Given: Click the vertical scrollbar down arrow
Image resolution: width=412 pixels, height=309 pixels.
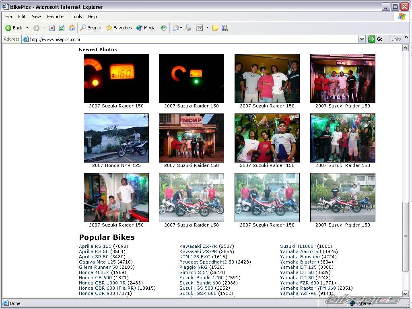Looking at the screenshot, I should click(405, 294).
